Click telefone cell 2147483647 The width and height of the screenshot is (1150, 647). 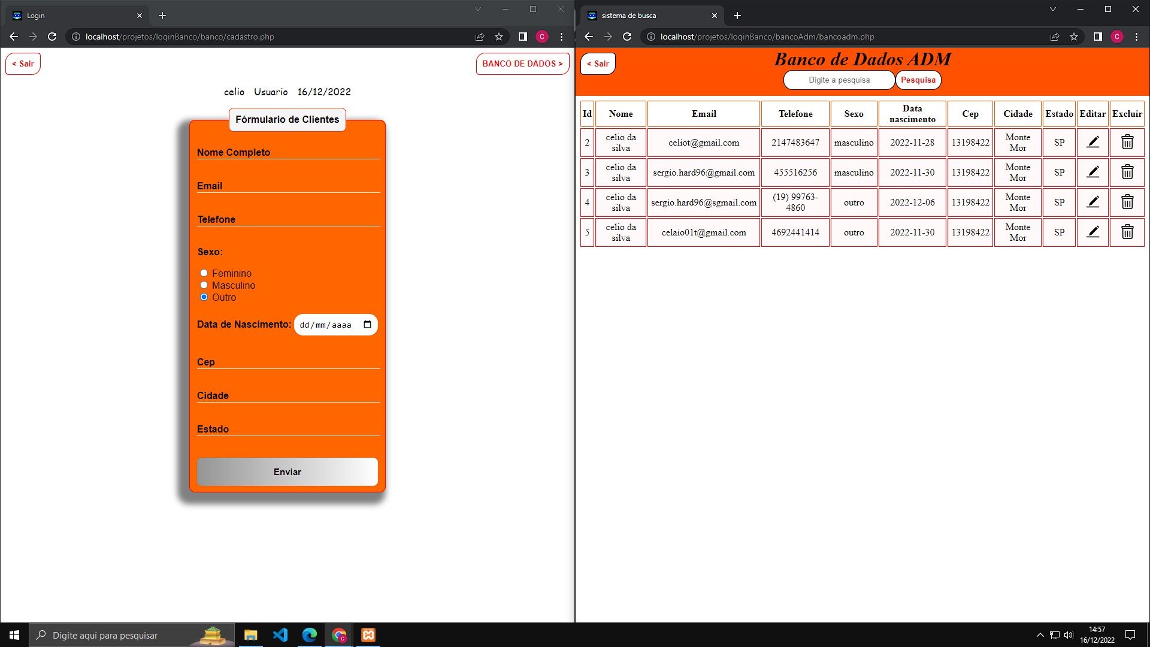(795, 142)
